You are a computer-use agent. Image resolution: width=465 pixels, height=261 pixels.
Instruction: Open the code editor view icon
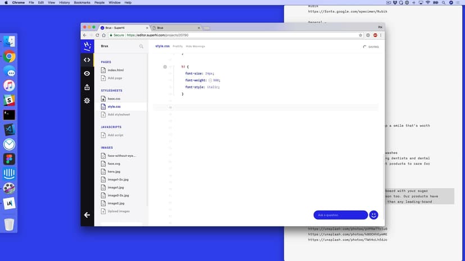click(87, 60)
